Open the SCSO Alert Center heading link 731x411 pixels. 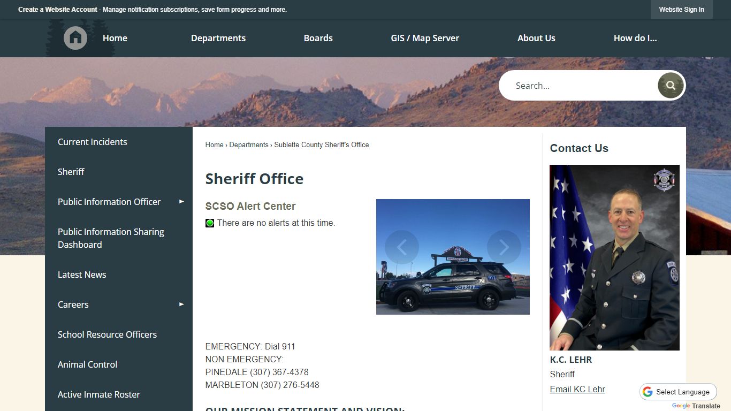(x=250, y=206)
